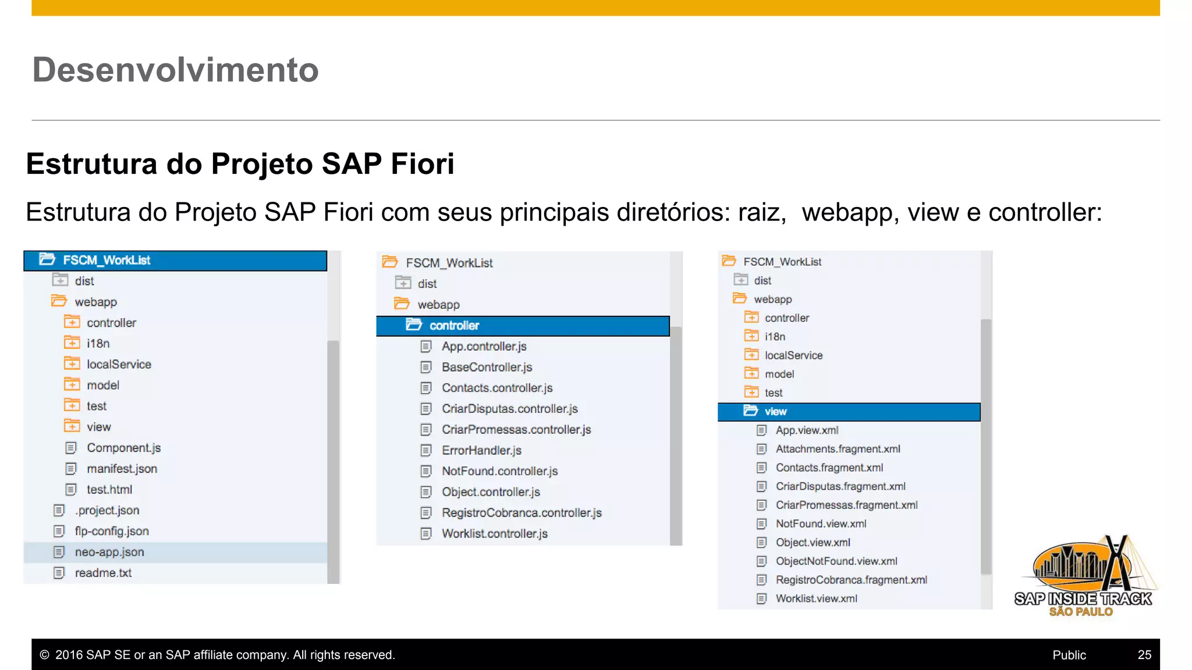Open NotFound.controller.js file icon
Image resolution: width=1192 pixels, height=670 pixels.
click(x=427, y=471)
